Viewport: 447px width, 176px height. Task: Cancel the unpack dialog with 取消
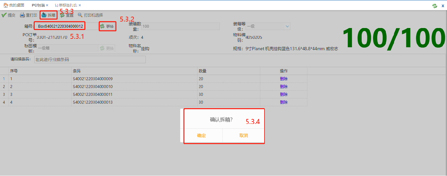(244, 136)
